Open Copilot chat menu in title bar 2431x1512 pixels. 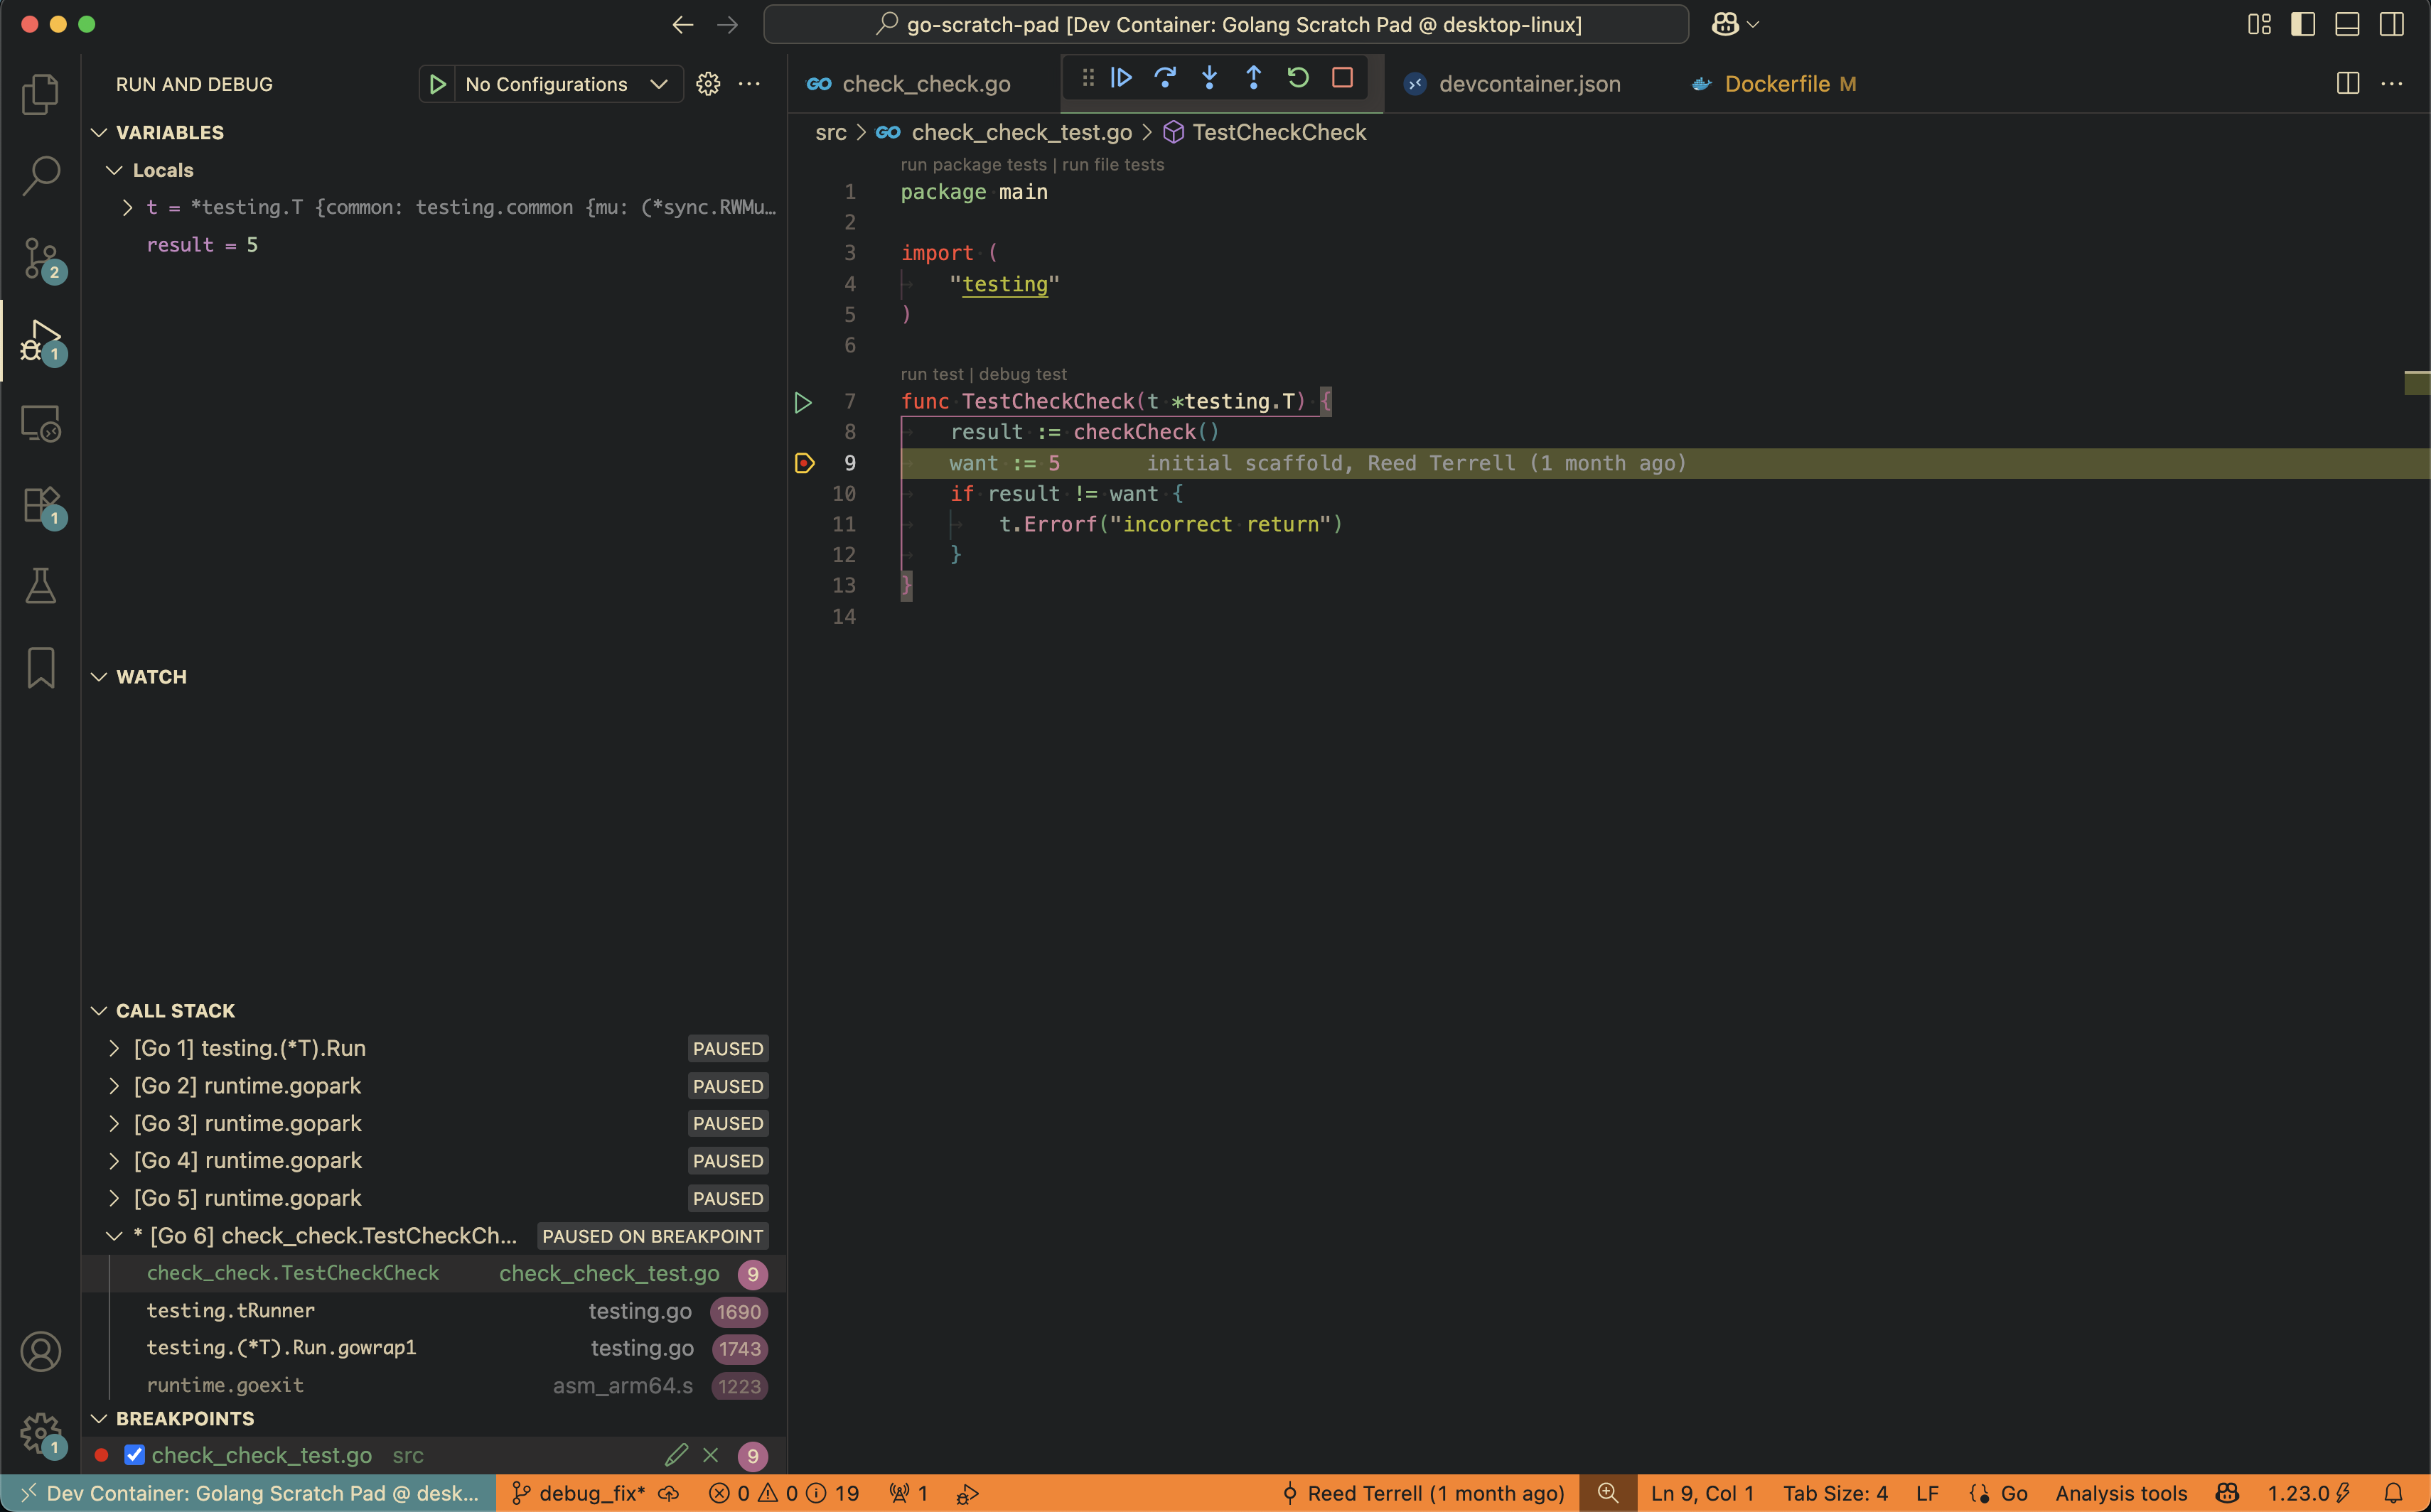pos(1734,24)
